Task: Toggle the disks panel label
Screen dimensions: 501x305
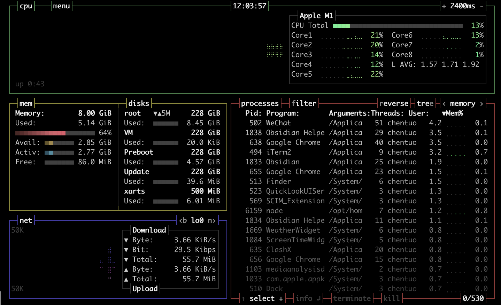Action: [x=139, y=103]
